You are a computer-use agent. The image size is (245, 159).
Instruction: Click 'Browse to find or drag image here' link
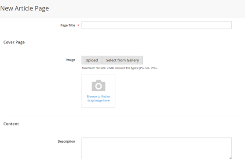tap(99, 98)
